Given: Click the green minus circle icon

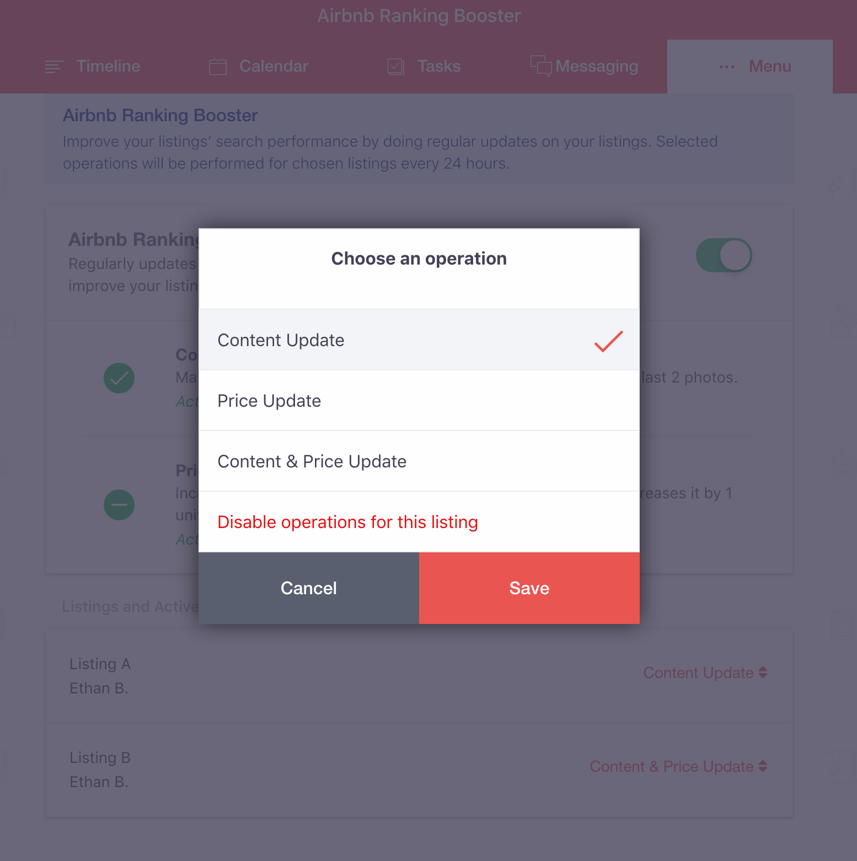Looking at the screenshot, I should (x=119, y=505).
